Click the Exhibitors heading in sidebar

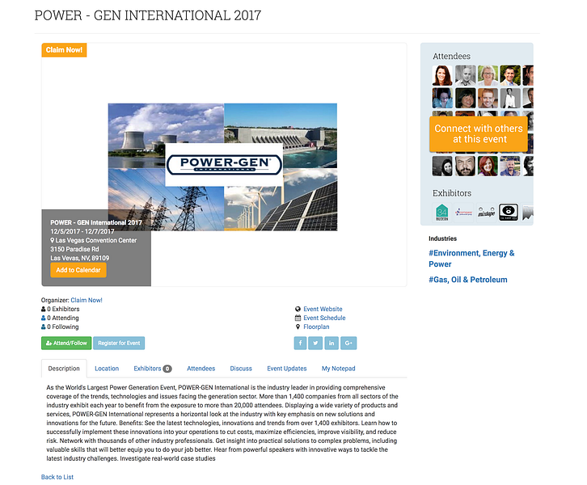tap(452, 193)
